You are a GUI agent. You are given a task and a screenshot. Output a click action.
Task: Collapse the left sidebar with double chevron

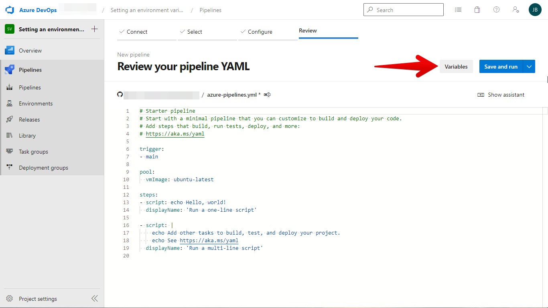coord(94,298)
